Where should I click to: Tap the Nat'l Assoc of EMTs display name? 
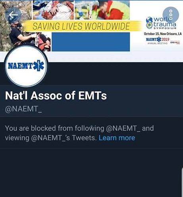[56, 96]
